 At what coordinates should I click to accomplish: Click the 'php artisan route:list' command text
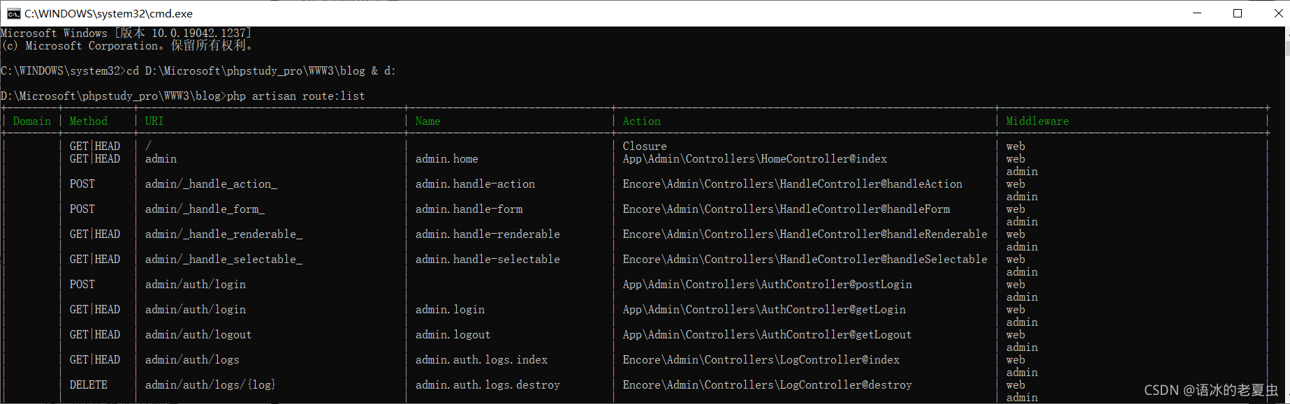(x=296, y=96)
